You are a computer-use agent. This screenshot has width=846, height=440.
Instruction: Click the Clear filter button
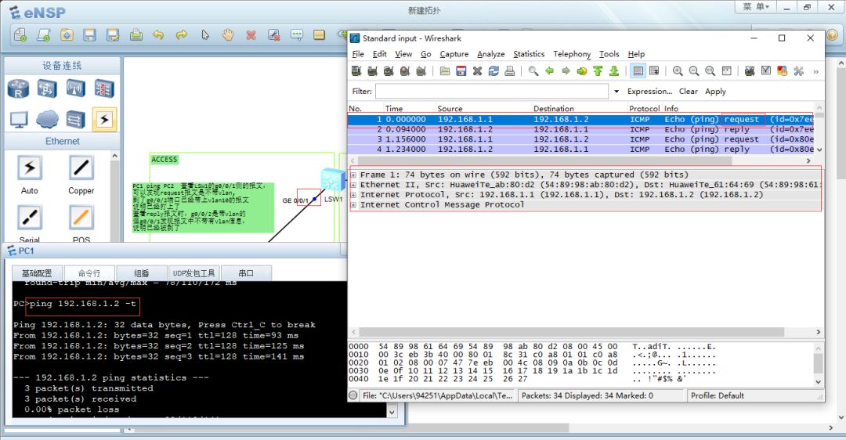pyautogui.click(x=688, y=91)
